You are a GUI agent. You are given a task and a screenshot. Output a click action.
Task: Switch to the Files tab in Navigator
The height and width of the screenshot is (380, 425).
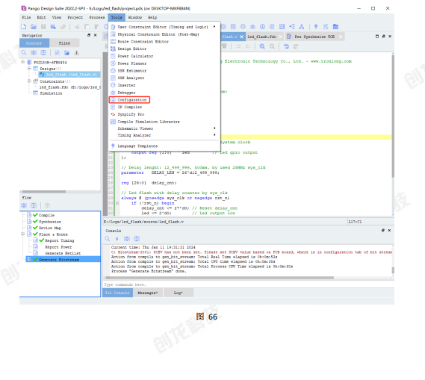[x=64, y=43]
